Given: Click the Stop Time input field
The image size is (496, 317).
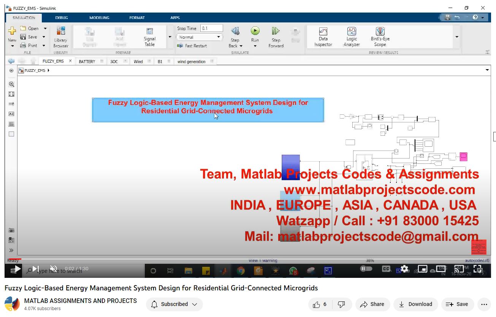Looking at the screenshot, I should [x=211, y=29].
